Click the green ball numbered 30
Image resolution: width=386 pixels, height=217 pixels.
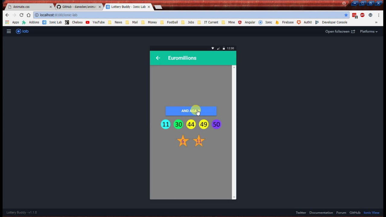pyautogui.click(x=178, y=124)
